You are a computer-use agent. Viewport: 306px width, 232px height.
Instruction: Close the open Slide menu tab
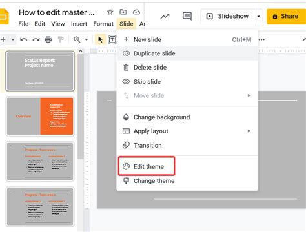pyautogui.click(x=127, y=24)
